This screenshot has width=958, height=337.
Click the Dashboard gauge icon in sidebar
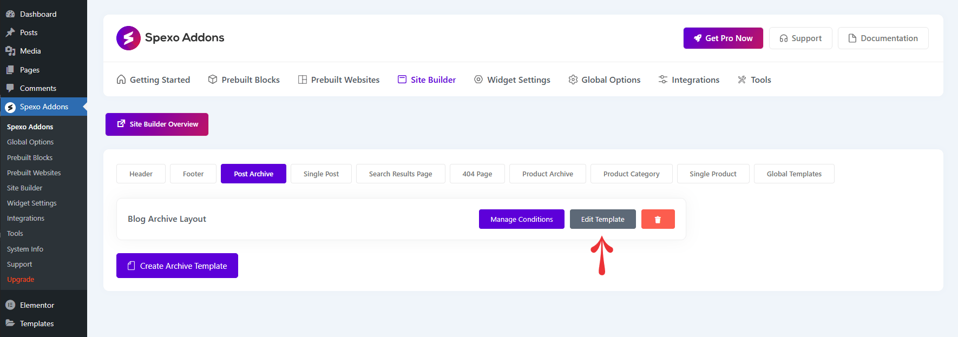click(10, 14)
